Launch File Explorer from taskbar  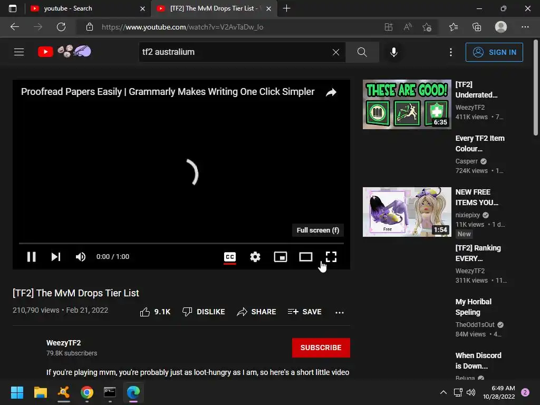point(40,392)
